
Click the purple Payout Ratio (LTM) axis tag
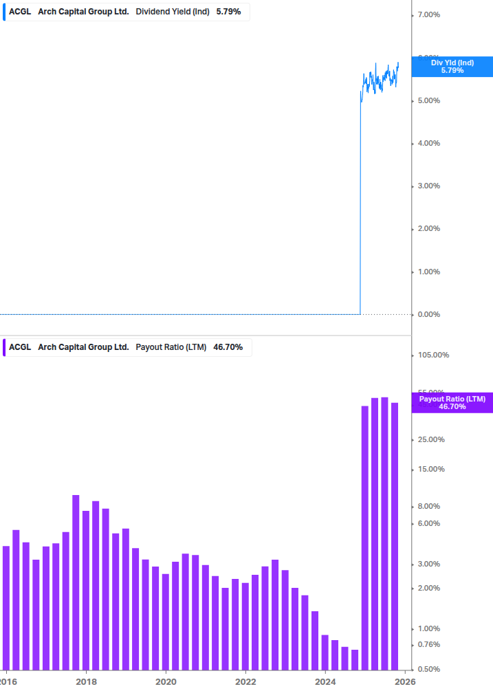coord(452,402)
